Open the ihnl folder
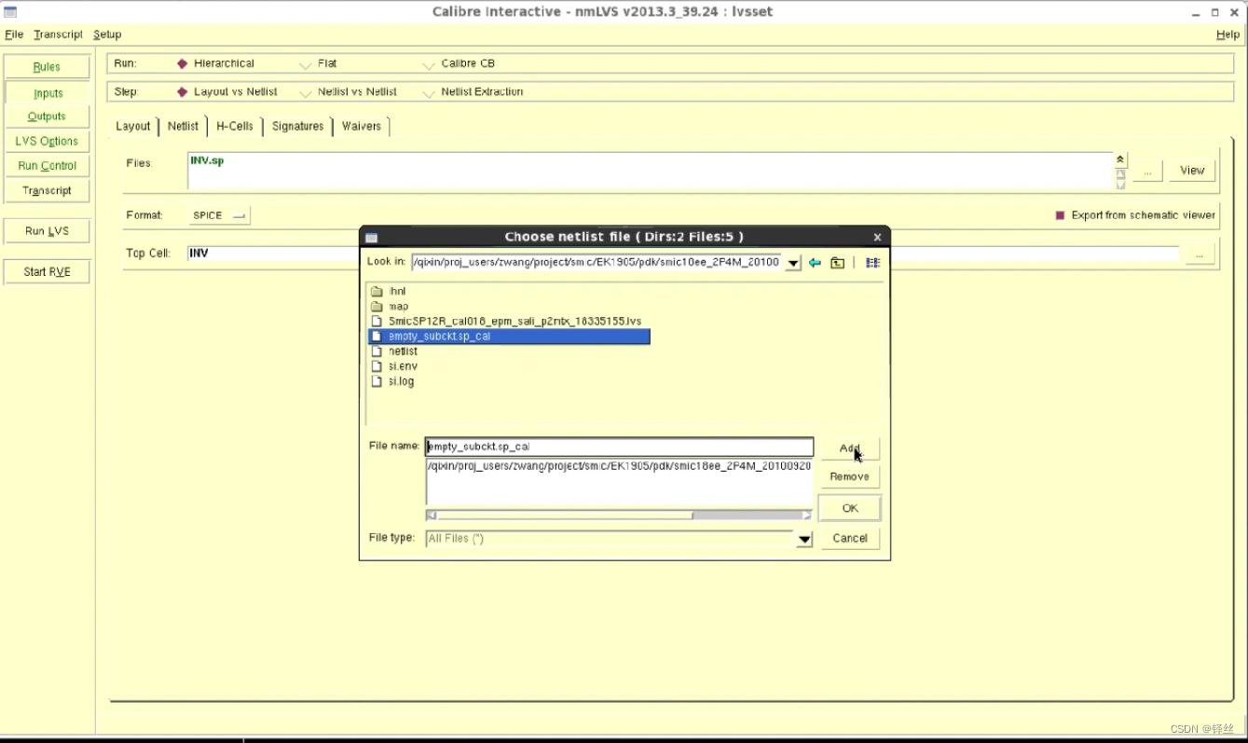Viewport: 1248px width, 743px height. coord(397,292)
